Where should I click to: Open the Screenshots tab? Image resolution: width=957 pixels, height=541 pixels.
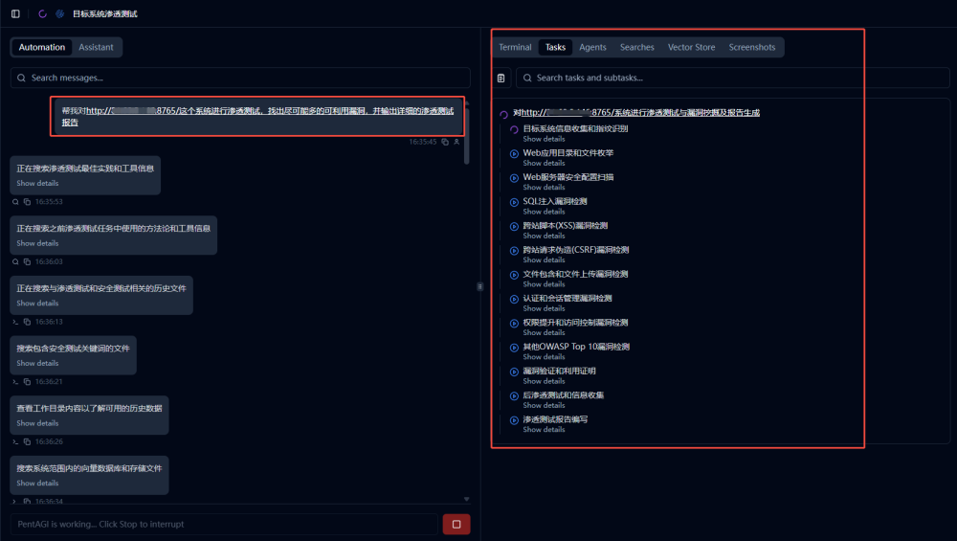click(751, 47)
